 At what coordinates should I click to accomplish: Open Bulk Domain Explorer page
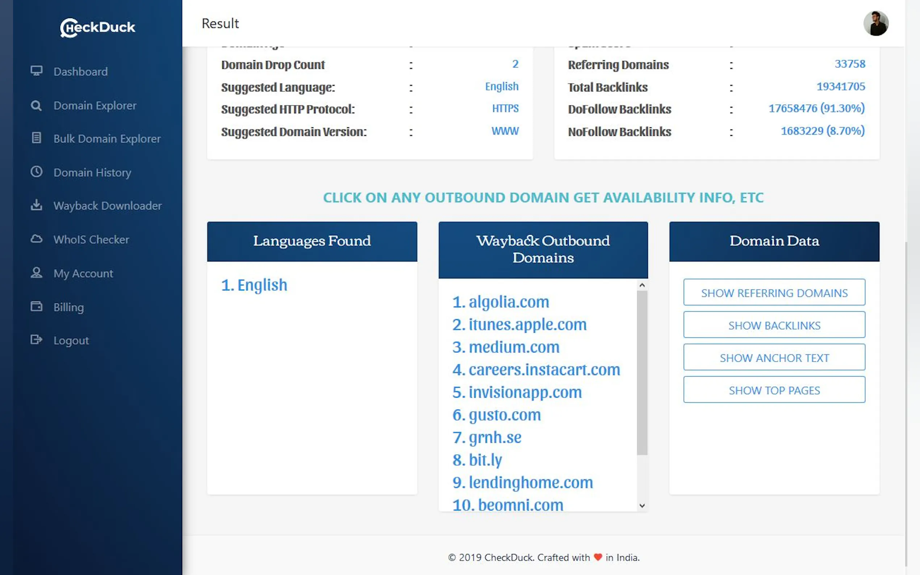click(107, 138)
